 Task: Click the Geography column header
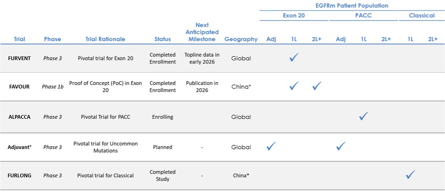click(x=241, y=39)
